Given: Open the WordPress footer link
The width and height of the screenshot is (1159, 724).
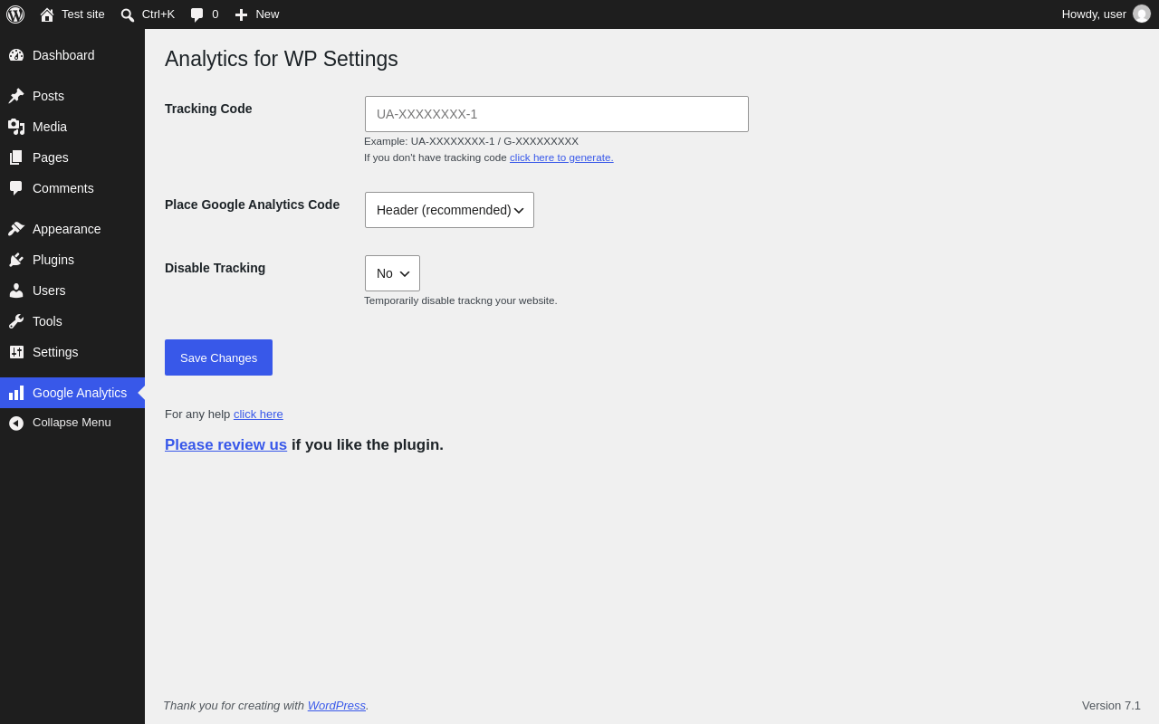Looking at the screenshot, I should pyautogui.click(x=337, y=705).
